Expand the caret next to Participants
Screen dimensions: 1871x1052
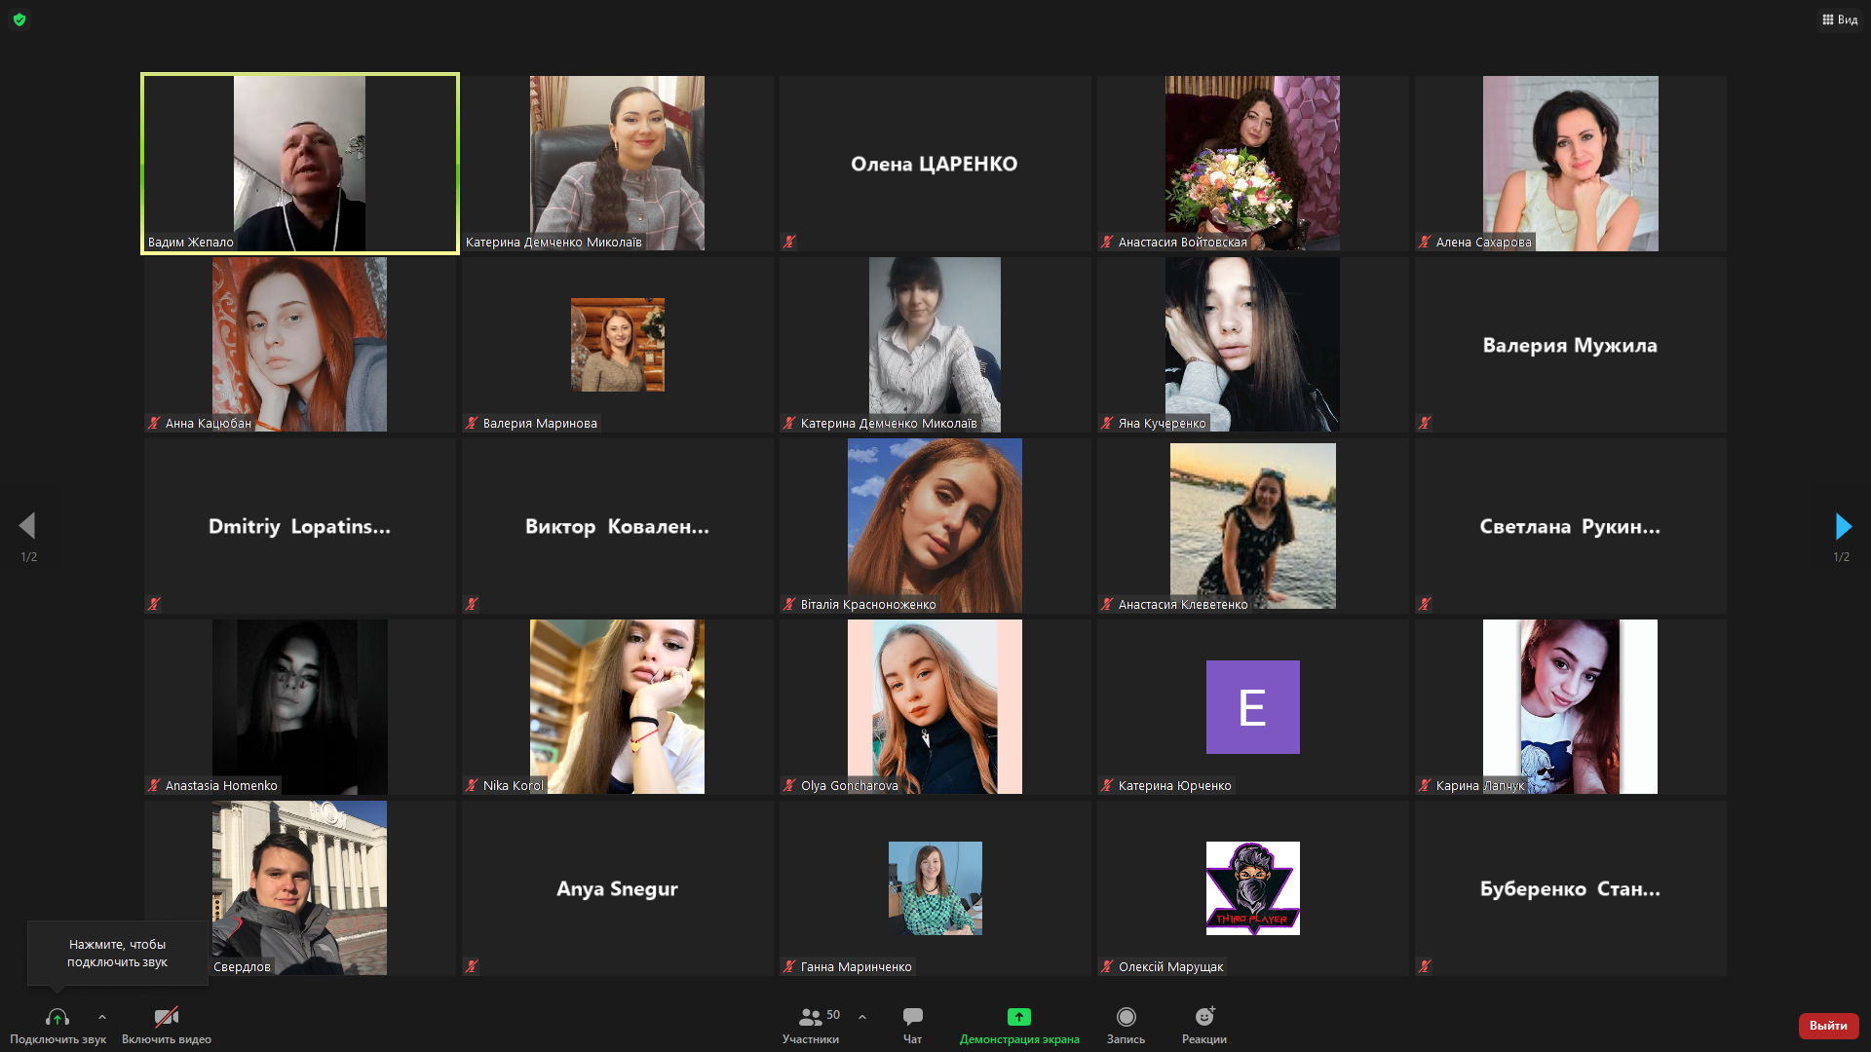pos(862,1017)
